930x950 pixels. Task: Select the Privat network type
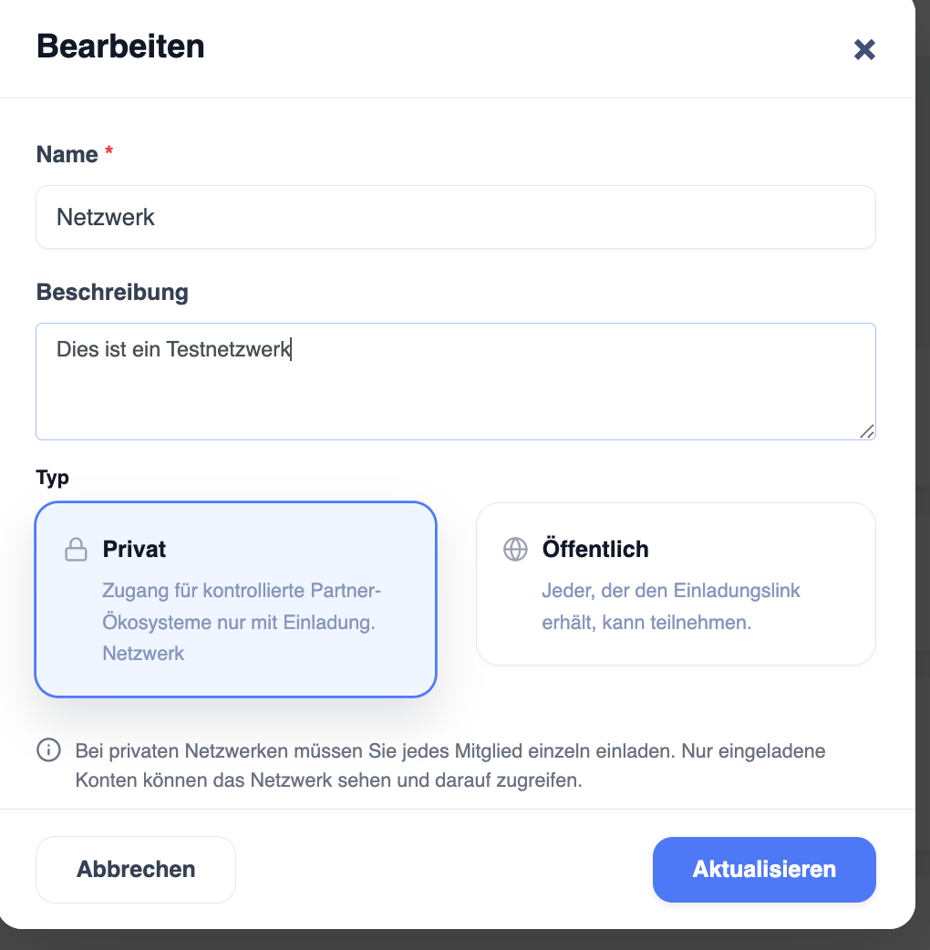click(x=235, y=599)
